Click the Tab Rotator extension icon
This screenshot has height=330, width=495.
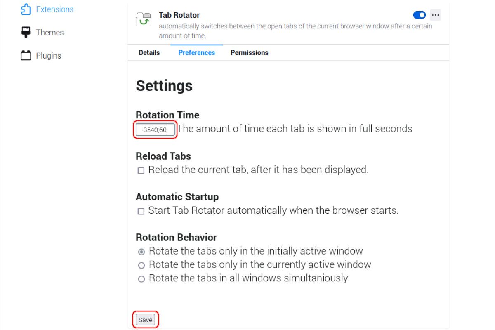(144, 19)
